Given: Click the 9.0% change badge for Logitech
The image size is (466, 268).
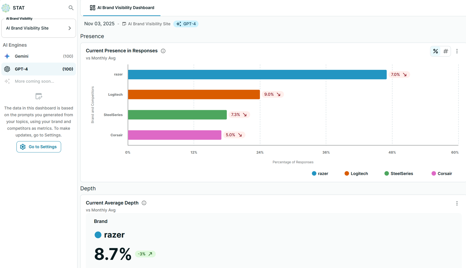Looking at the screenshot, I should coord(273,95).
